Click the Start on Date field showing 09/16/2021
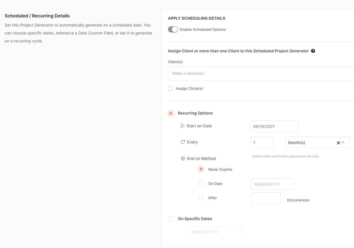Image resolution: width=354 pixels, height=248 pixels. click(274, 126)
